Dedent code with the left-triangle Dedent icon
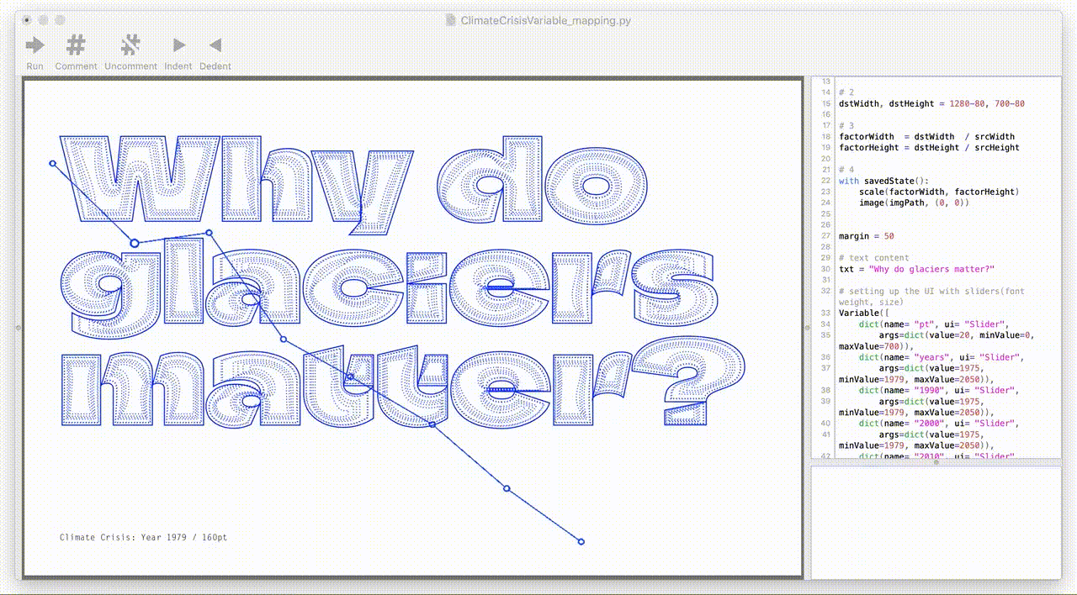Viewport: 1077px width, 595px height. click(x=215, y=45)
